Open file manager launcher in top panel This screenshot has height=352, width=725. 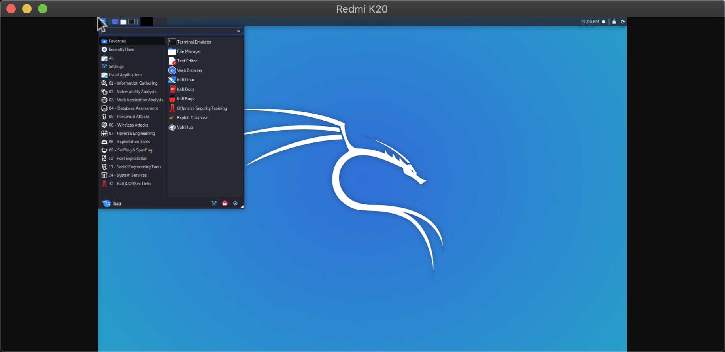[123, 22]
